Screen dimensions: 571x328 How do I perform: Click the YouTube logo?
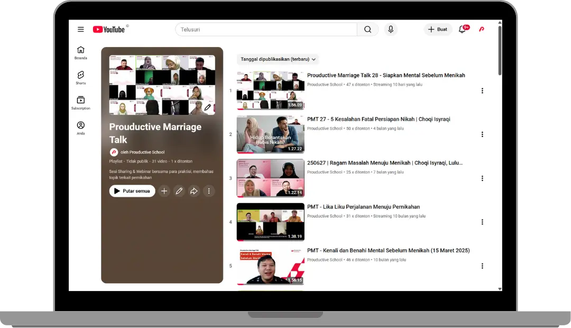tap(109, 30)
